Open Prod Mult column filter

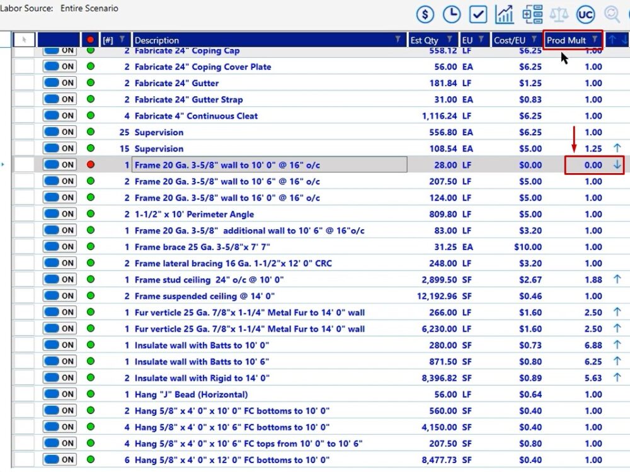point(595,40)
